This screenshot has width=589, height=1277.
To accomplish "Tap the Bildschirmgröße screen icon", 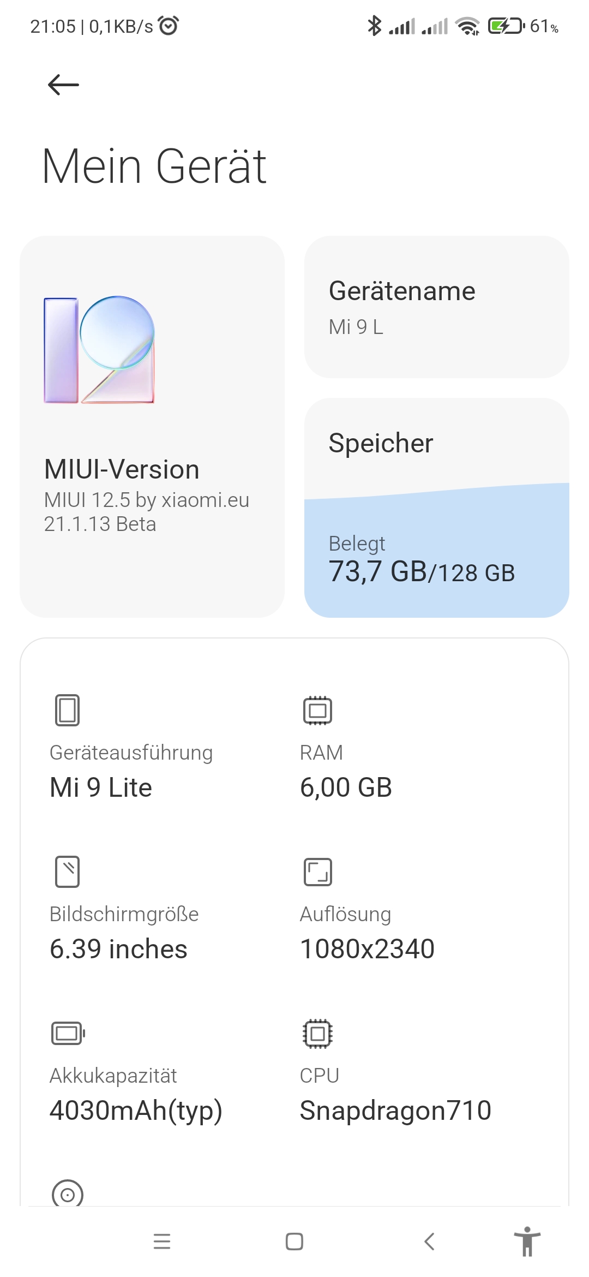I will 67,872.
